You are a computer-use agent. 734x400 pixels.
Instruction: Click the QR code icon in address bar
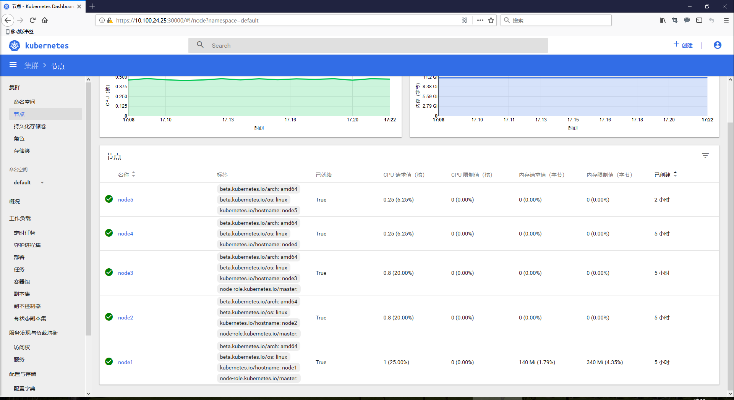coord(465,20)
